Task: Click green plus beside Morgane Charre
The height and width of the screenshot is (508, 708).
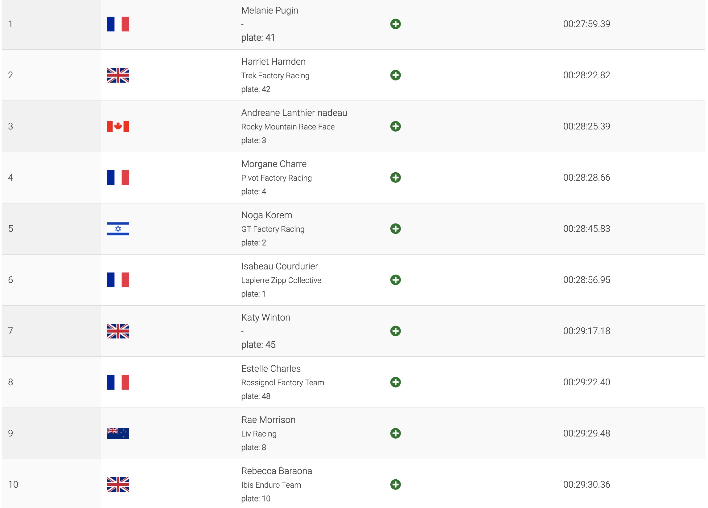Action: tap(395, 178)
